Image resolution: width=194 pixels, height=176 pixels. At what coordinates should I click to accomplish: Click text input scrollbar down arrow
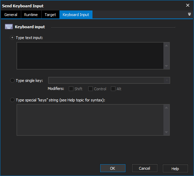(167, 66)
